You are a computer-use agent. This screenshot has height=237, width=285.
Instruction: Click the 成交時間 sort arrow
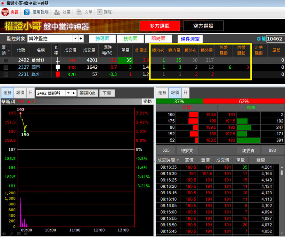point(178,160)
